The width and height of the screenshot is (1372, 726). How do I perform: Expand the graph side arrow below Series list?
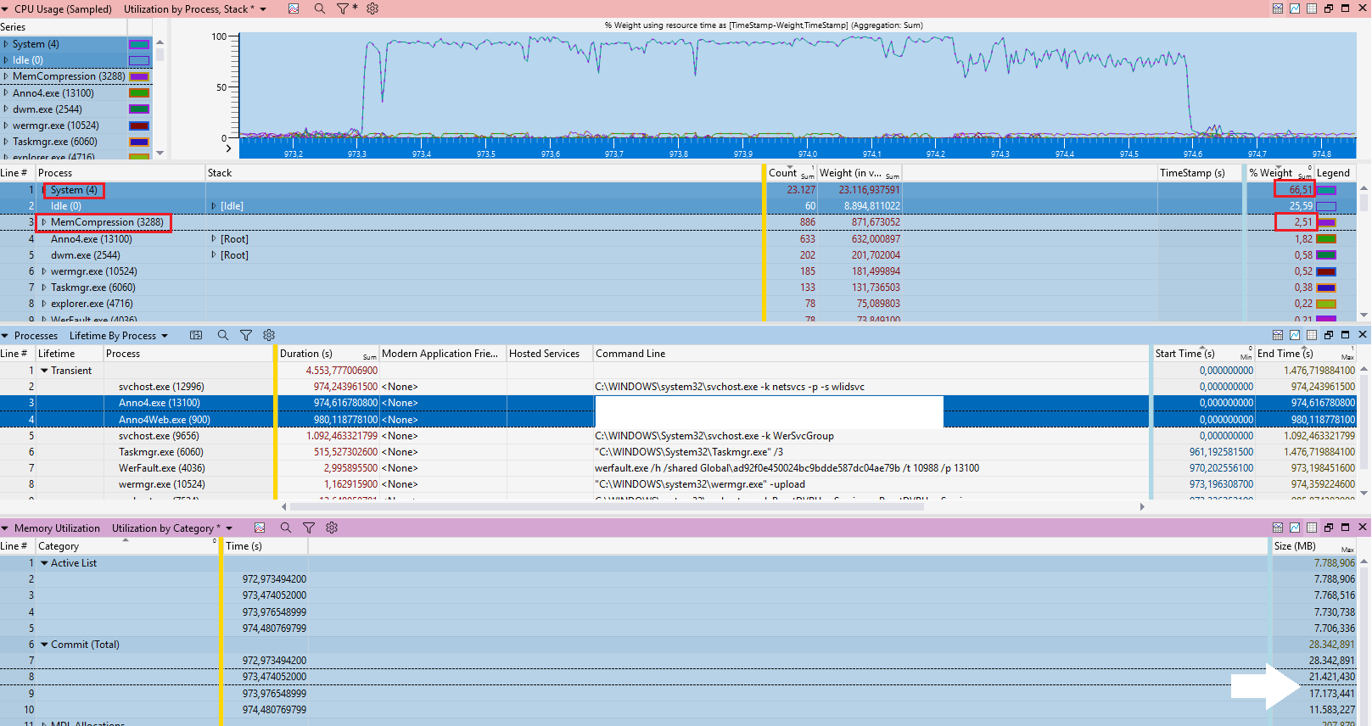click(228, 148)
